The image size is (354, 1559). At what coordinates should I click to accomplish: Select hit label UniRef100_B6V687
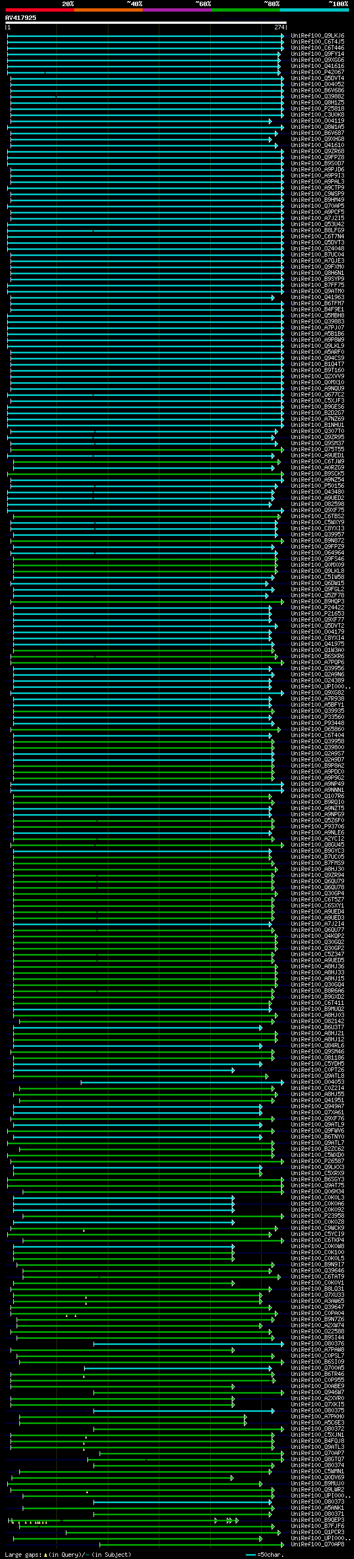click(x=317, y=133)
